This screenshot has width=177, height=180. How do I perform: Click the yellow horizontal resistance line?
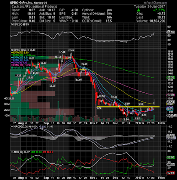coord(128,107)
